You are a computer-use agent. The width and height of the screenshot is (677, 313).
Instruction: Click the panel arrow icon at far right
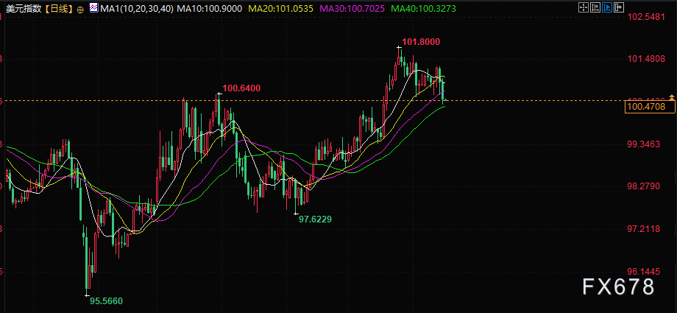point(619,7)
